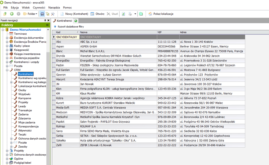269x165 pixels.
Task: Open the Czynności menu
Action: (39, 8)
